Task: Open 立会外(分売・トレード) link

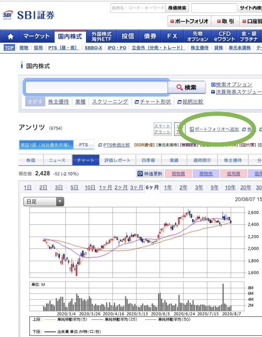Action: (158, 48)
